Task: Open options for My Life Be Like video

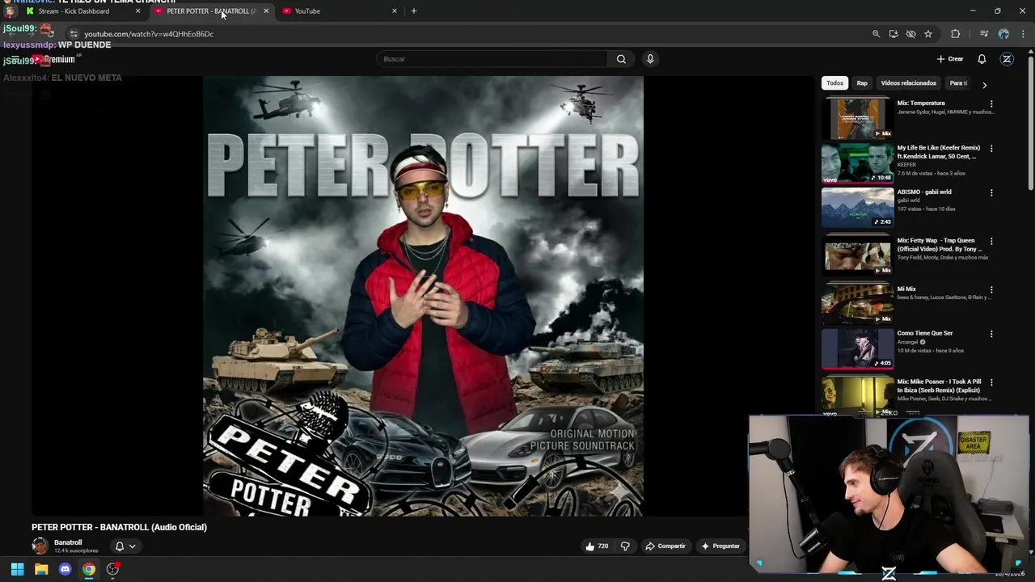Action: click(x=991, y=149)
